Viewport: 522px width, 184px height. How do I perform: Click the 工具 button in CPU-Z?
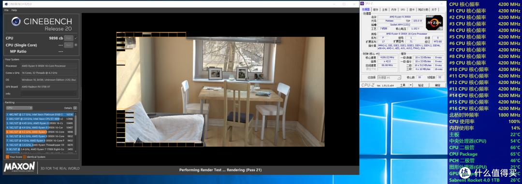coord(403,85)
